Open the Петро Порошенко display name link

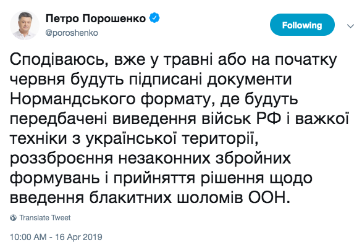(x=96, y=19)
